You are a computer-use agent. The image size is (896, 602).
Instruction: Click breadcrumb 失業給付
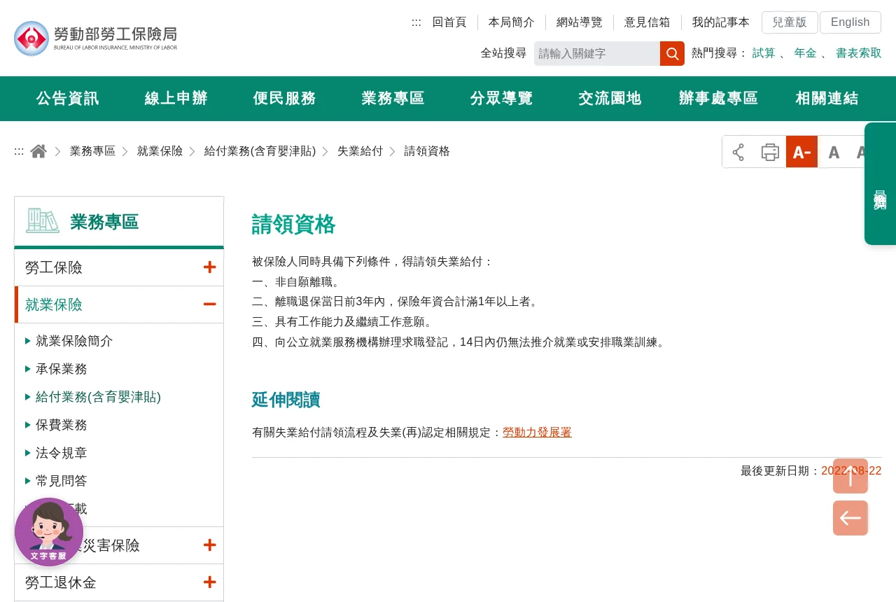[x=360, y=151]
